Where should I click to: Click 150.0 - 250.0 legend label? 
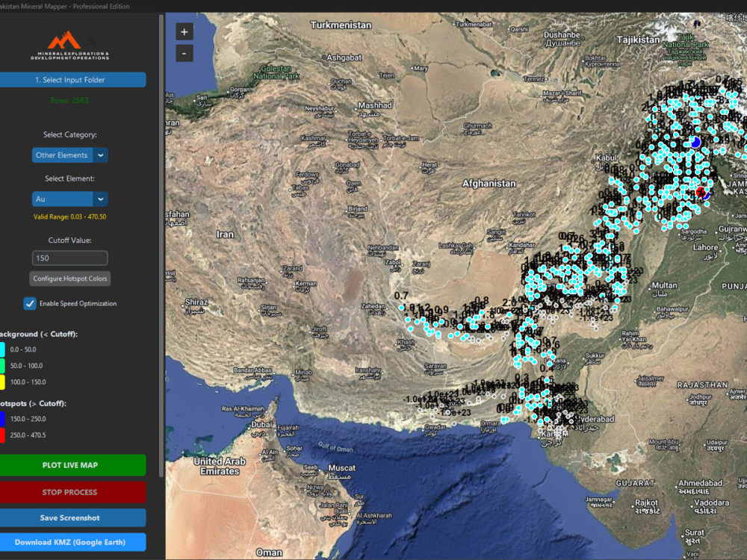pos(28,419)
